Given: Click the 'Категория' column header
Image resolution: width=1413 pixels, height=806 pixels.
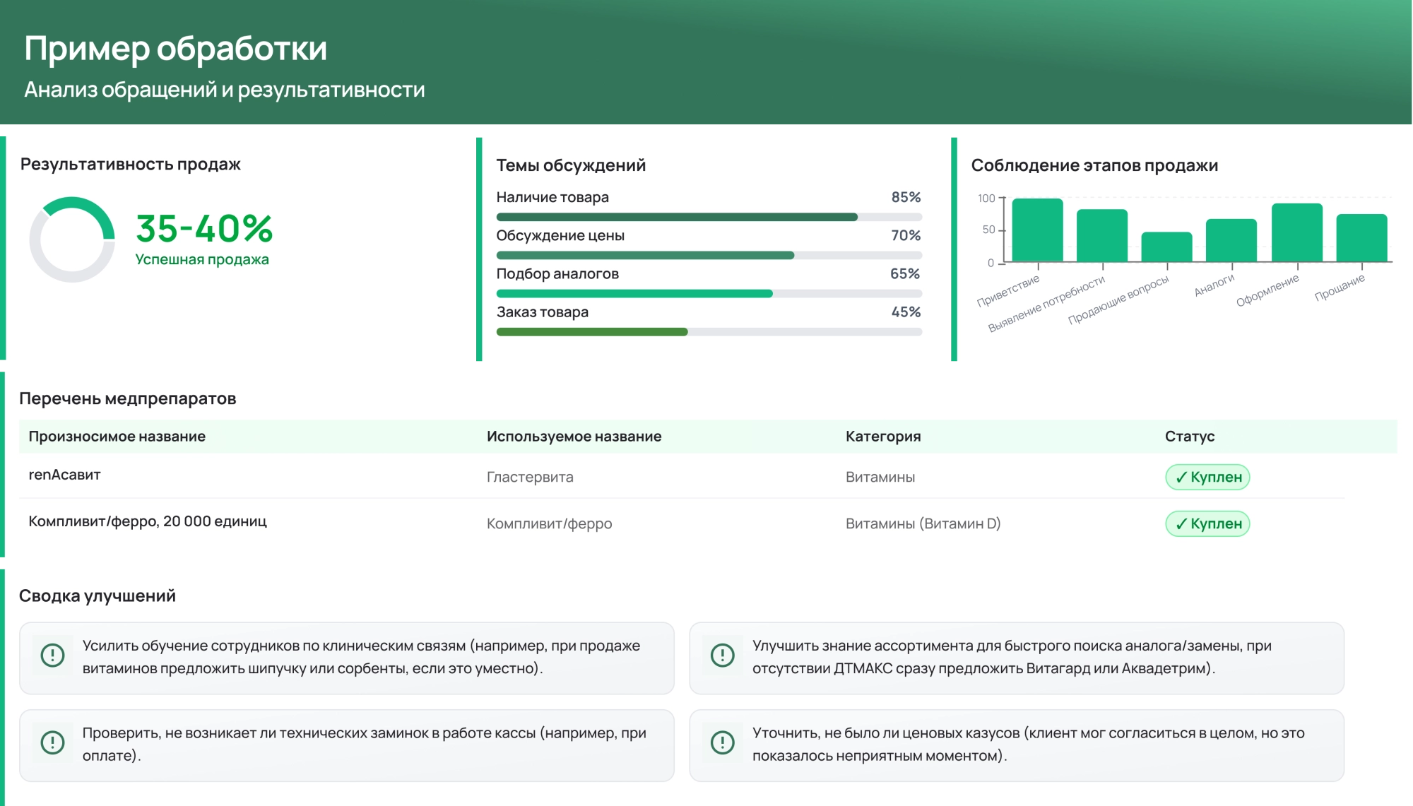Looking at the screenshot, I should pyautogui.click(x=883, y=437).
